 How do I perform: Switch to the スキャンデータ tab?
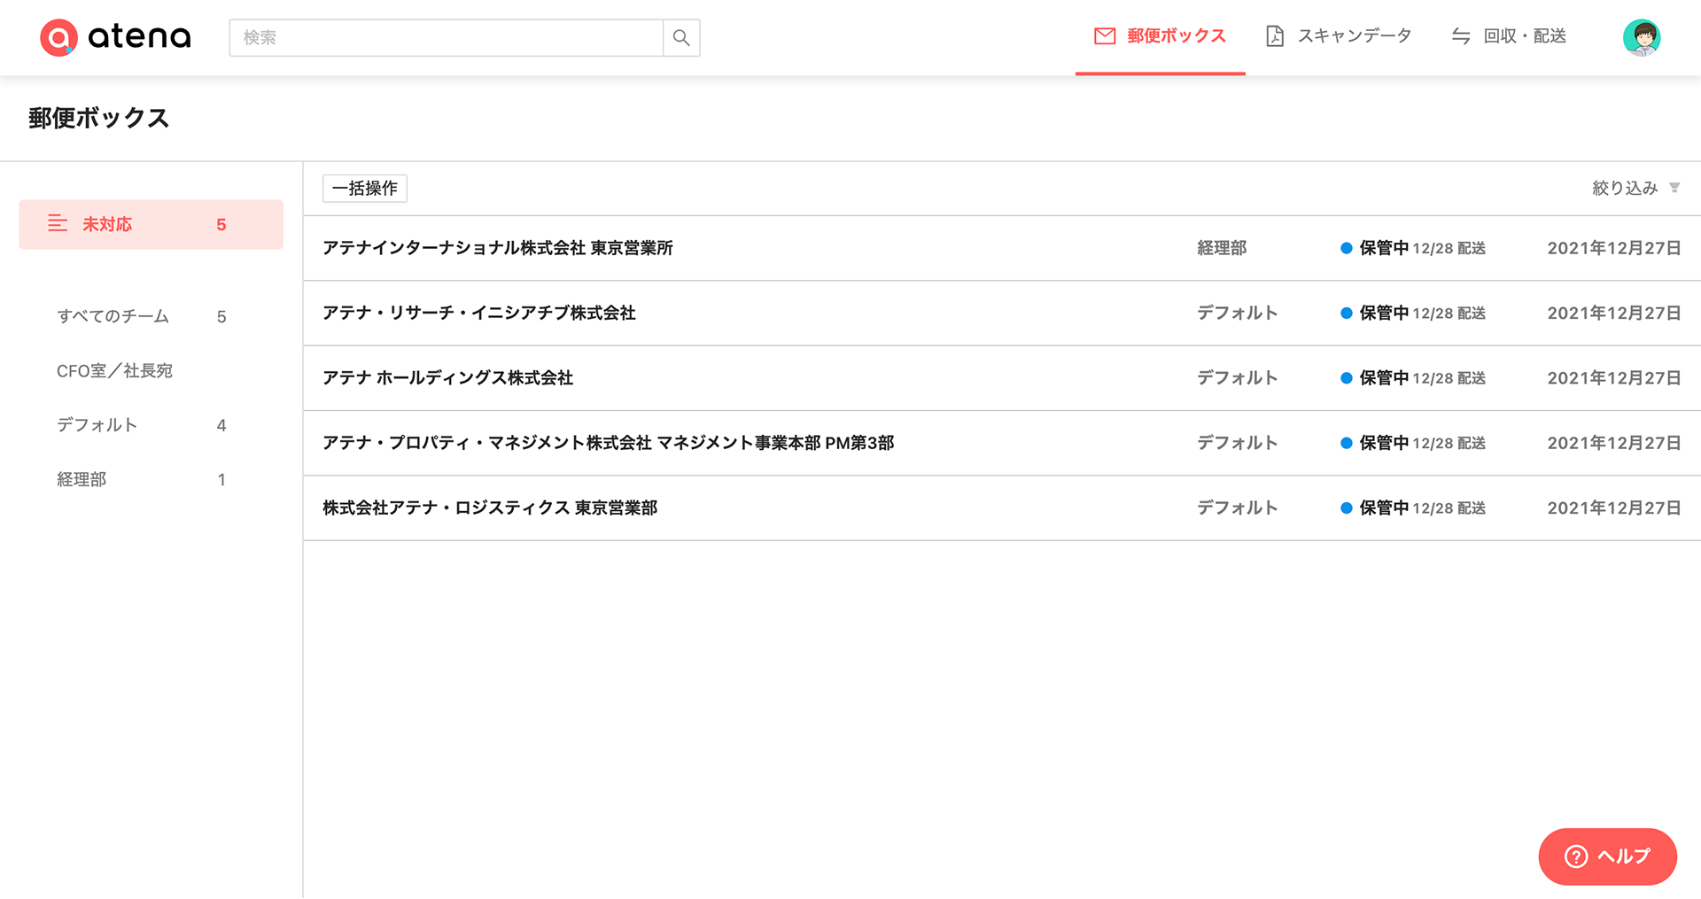tap(1338, 36)
